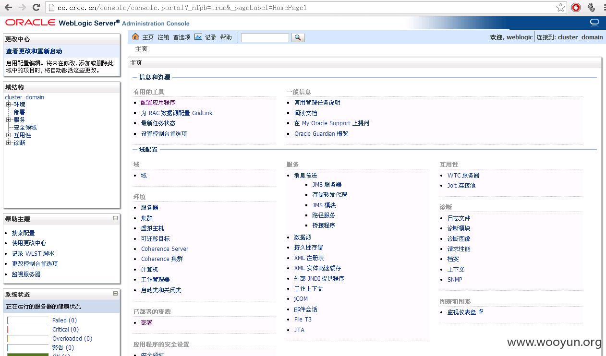The image size is (606, 356).
Task: Select 部署 in the domain tree
Action: click(19, 112)
